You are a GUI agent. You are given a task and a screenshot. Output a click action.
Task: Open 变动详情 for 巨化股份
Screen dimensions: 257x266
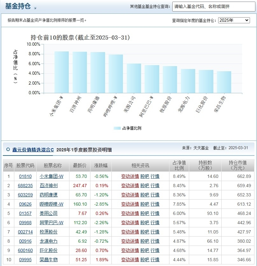(130, 251)
